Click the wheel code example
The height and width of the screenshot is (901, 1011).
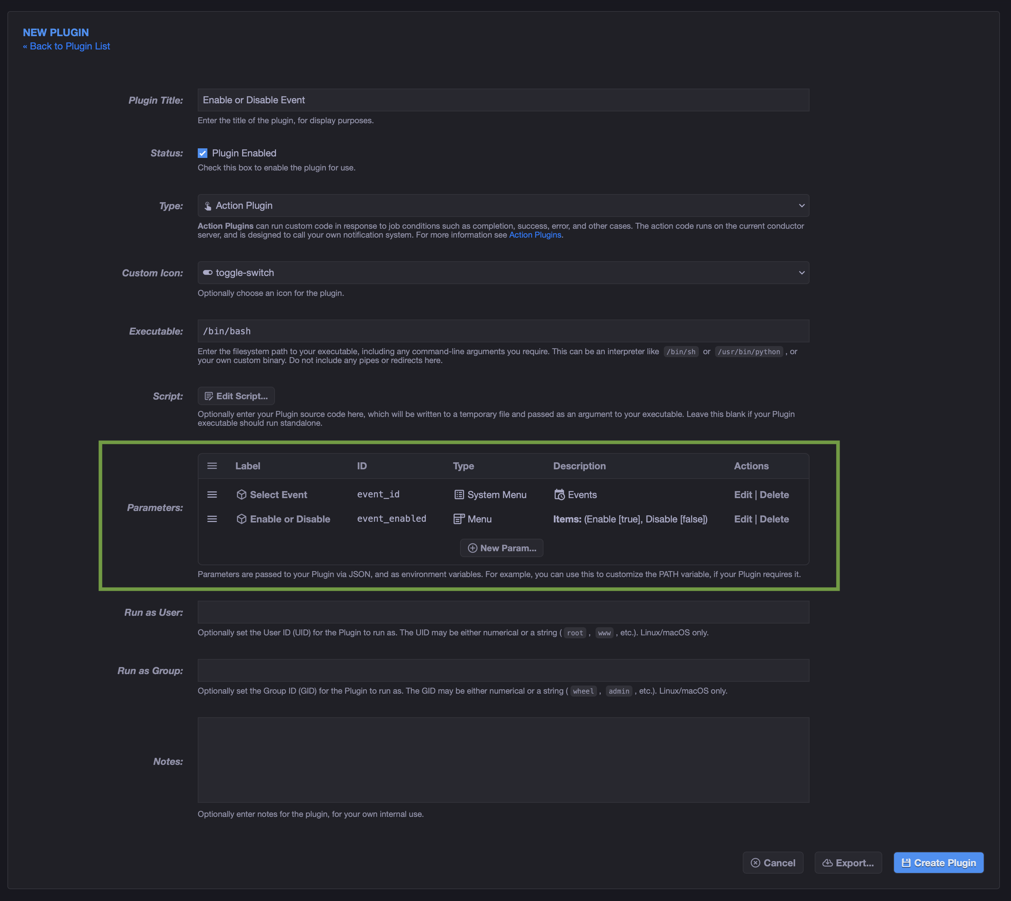[x=583, y=691]
